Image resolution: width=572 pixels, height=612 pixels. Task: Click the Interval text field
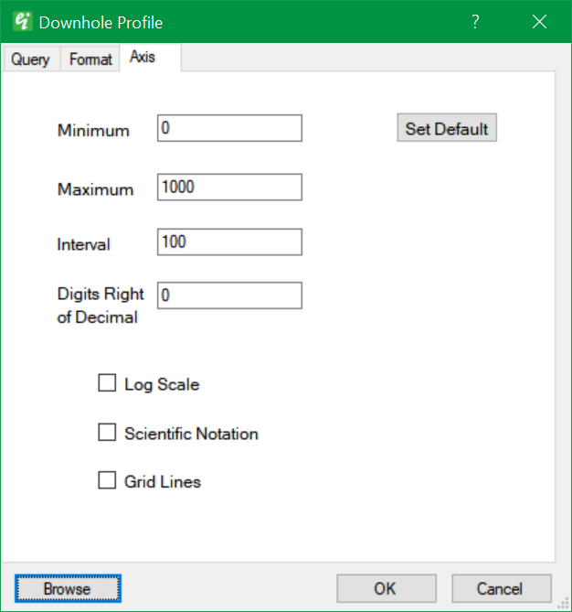pyautogui.click(x=229, y=242)
